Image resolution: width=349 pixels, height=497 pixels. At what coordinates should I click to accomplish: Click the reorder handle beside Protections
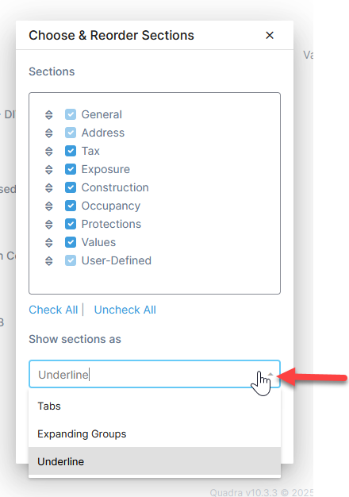click(48, 225)
